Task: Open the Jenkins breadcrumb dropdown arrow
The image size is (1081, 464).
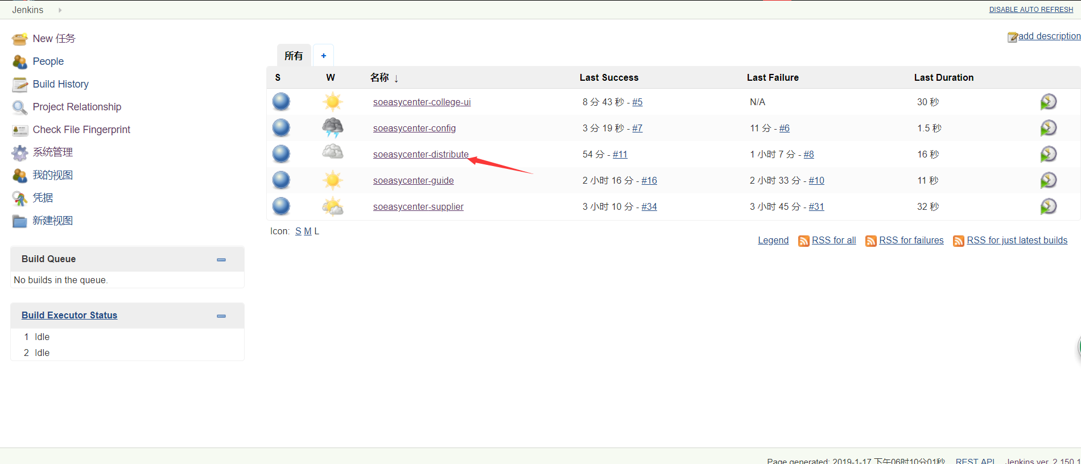Action: point(60,10)
